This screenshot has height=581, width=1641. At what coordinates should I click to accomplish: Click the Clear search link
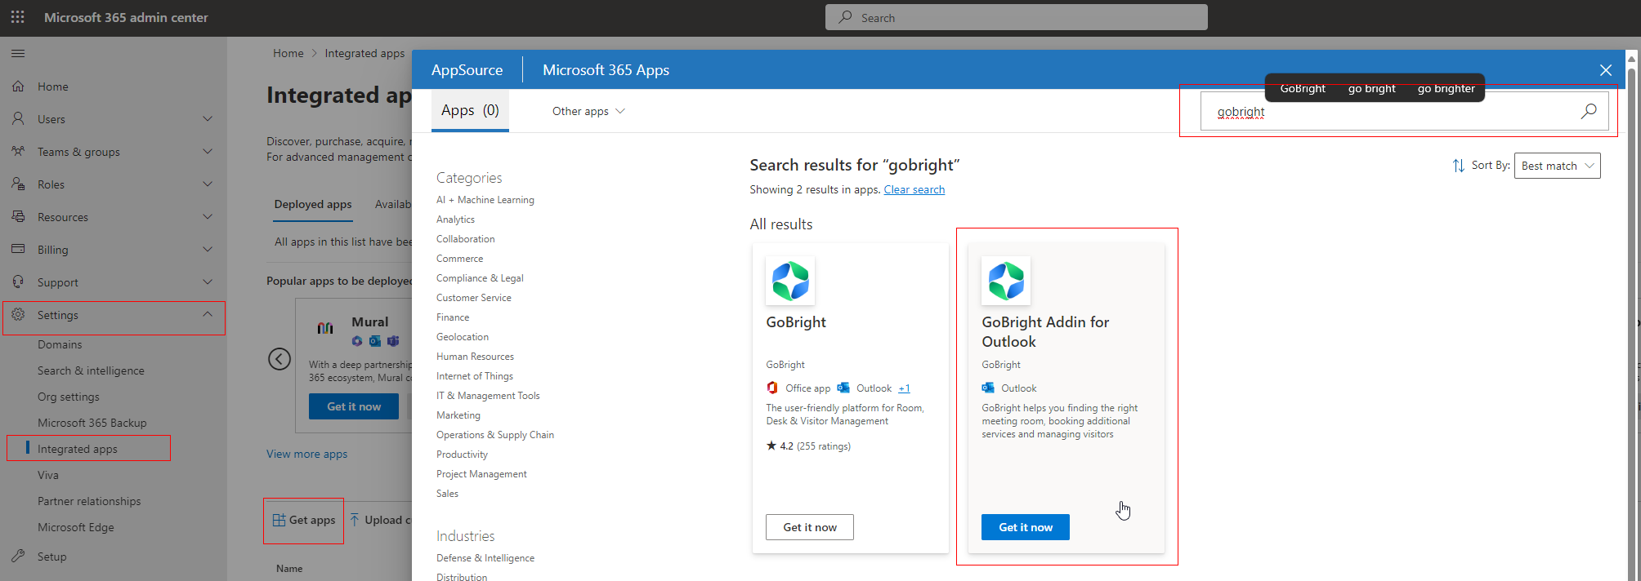click(914, 189)
